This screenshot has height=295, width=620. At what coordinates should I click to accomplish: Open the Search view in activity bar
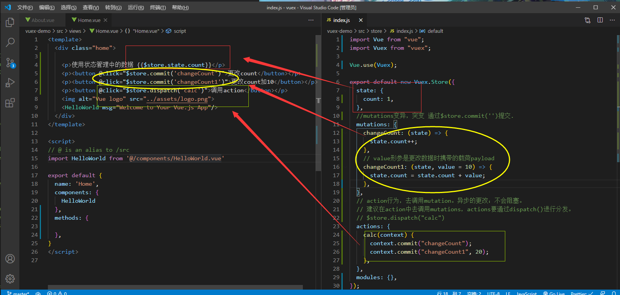click(10, 42)
